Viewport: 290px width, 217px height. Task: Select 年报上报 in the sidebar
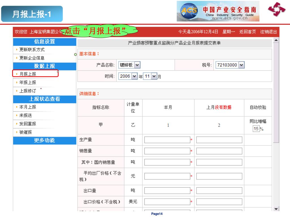click(x=28, y=83)
